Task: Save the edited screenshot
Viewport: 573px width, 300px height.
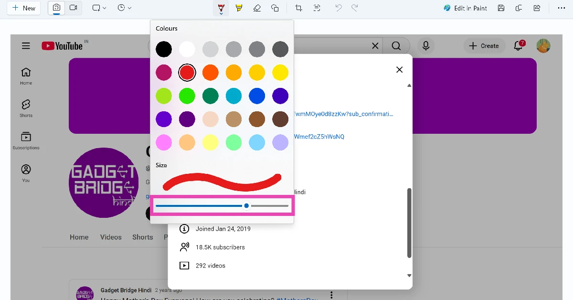Action: click(x=500, y=8)
